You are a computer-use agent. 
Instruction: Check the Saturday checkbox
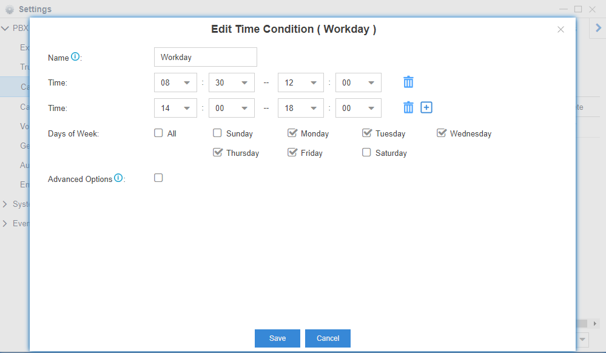366,153
